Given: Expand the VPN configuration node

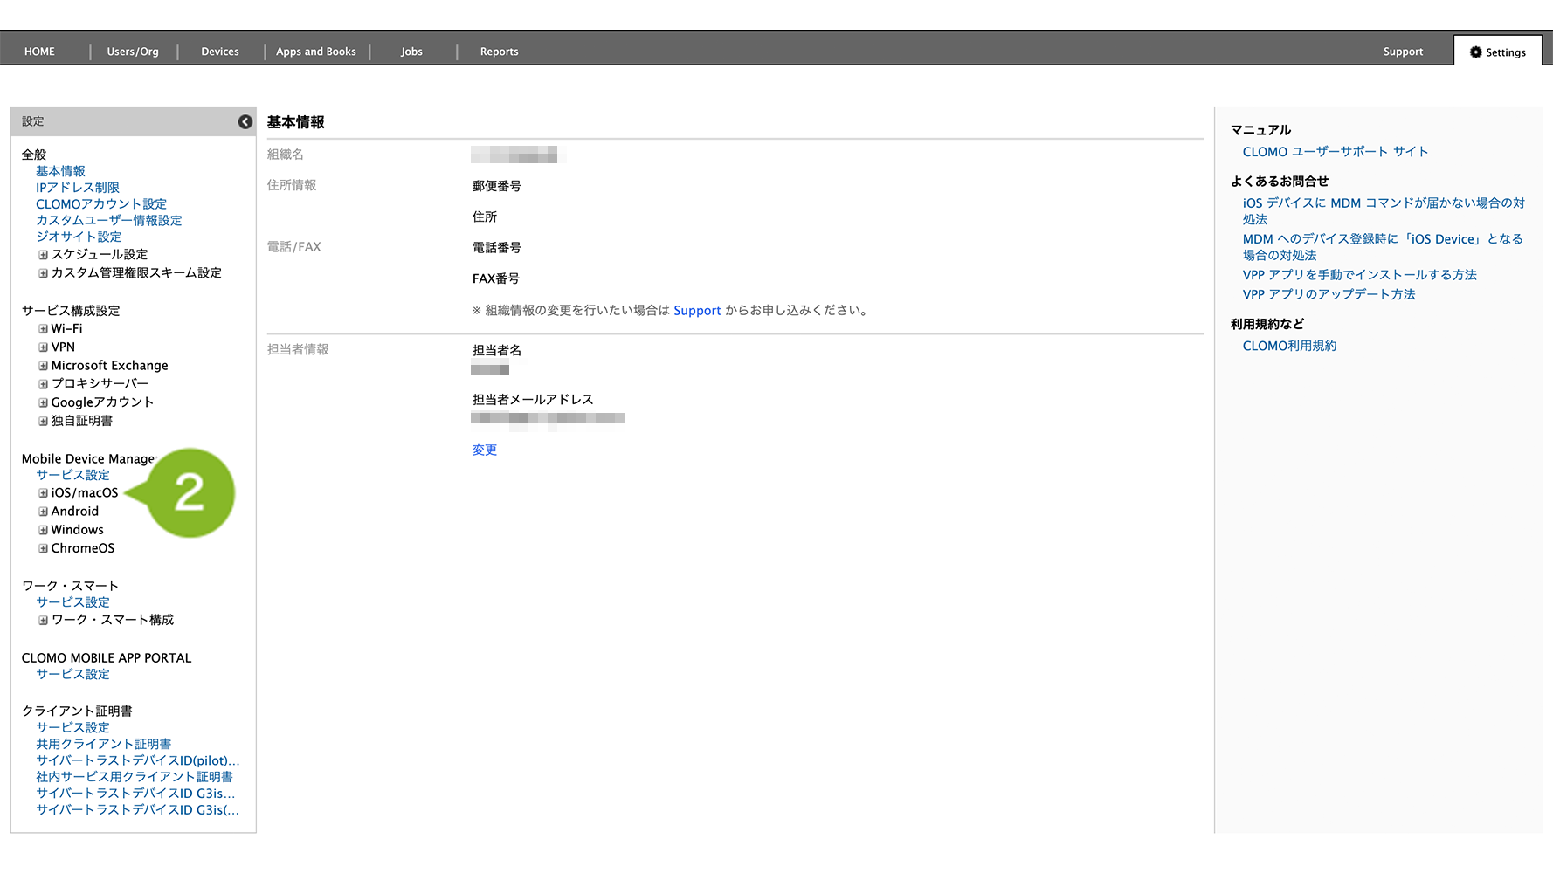Looking at the screenshot, I should (43, 347).
